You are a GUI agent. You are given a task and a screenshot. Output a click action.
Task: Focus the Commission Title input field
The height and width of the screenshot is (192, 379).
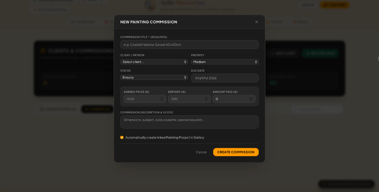click(x=189, y=45)
